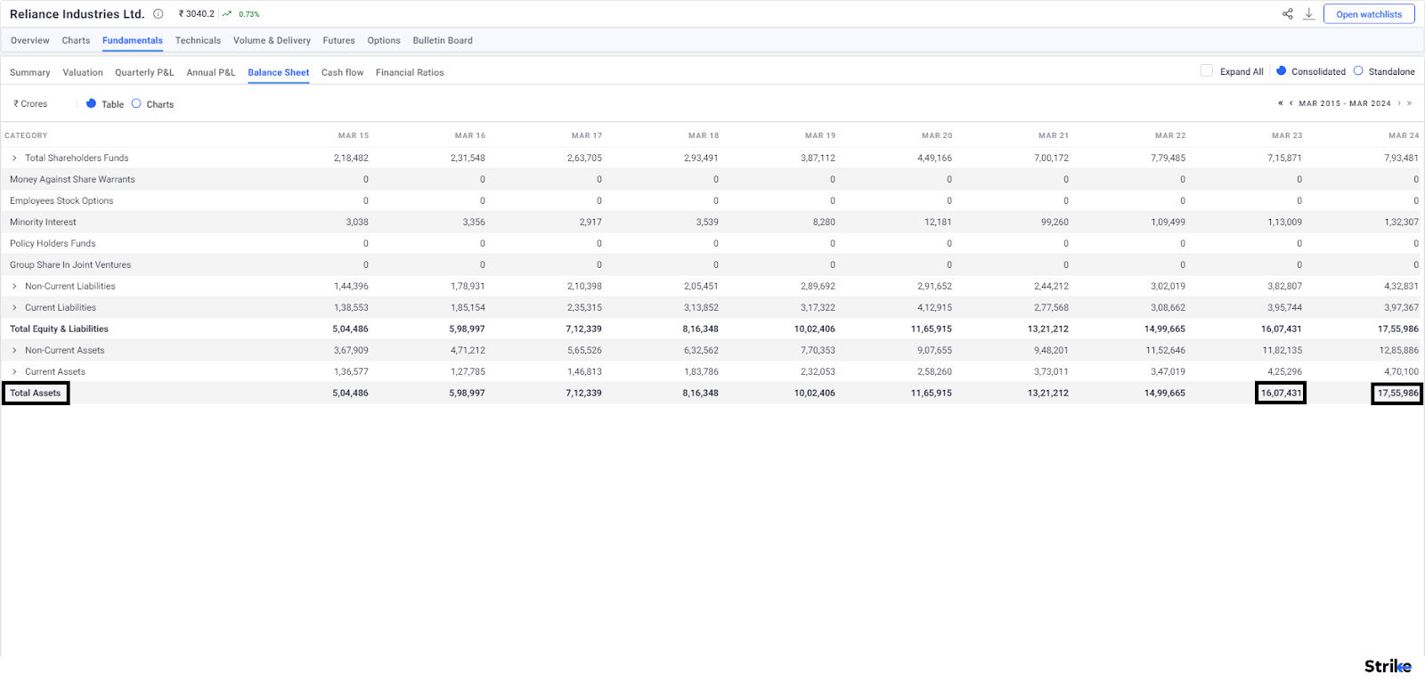
Task: Click Total Assets value 17,55,986 for MAR 24
Action: pos(1398,393)
